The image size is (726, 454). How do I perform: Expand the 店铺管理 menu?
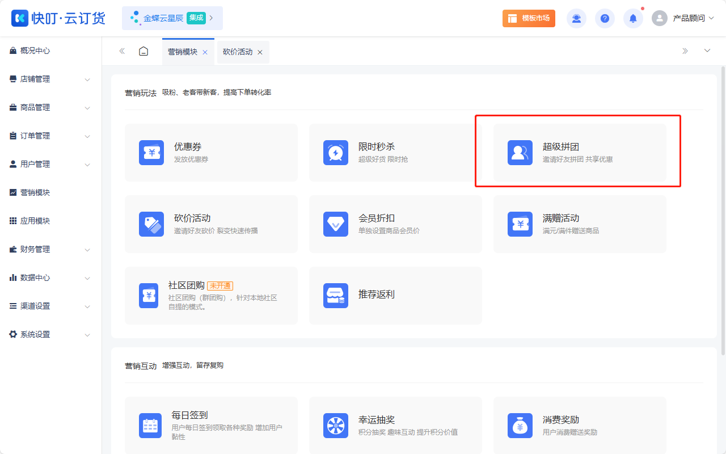tap(87, 79)
